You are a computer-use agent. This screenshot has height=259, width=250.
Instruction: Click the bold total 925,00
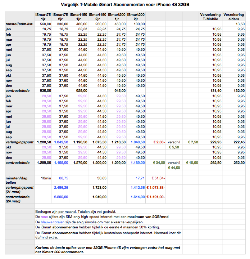point(82,91)
